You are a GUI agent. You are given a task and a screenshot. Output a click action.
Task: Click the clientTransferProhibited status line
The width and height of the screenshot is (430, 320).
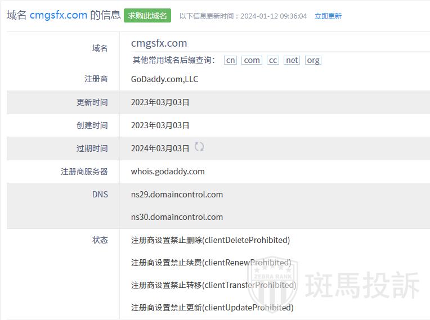point(213,285)
